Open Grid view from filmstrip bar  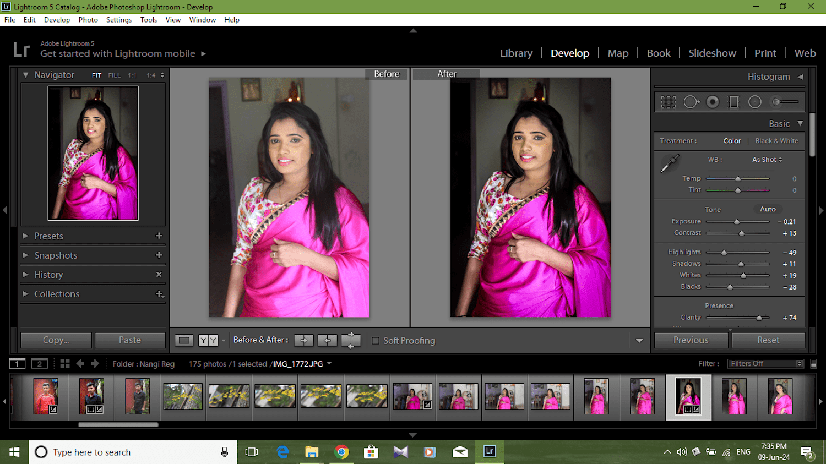click(x=65, y=364)
